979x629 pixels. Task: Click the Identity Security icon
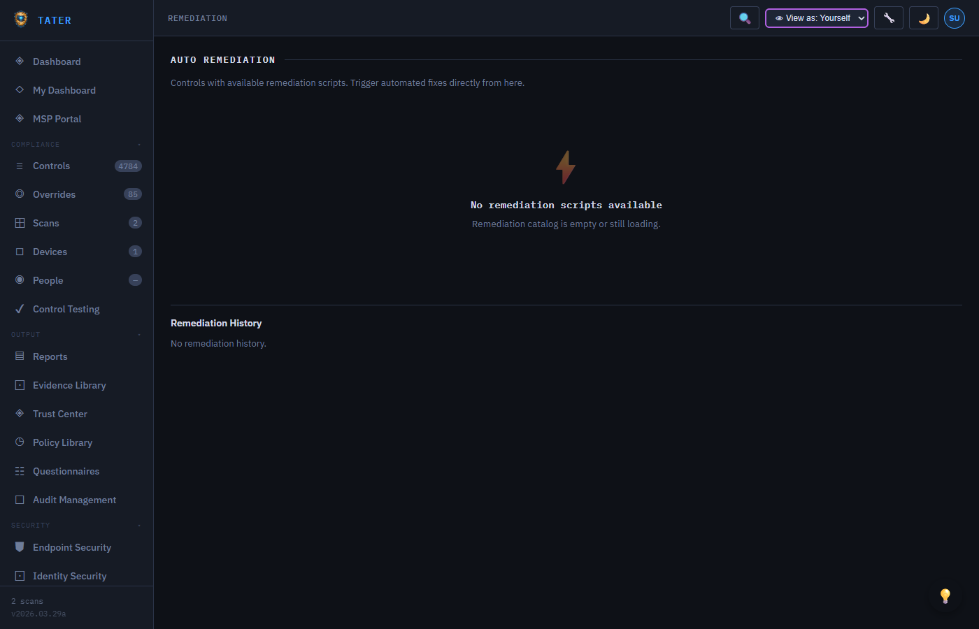20,576
